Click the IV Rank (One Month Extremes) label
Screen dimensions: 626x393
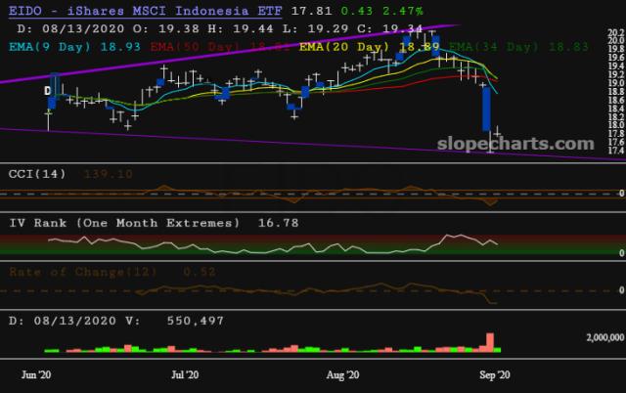pos(123,223)
